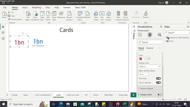Open the Data / Drill ribbon tab
Screen dimensions: 190x107
point(80,7)
